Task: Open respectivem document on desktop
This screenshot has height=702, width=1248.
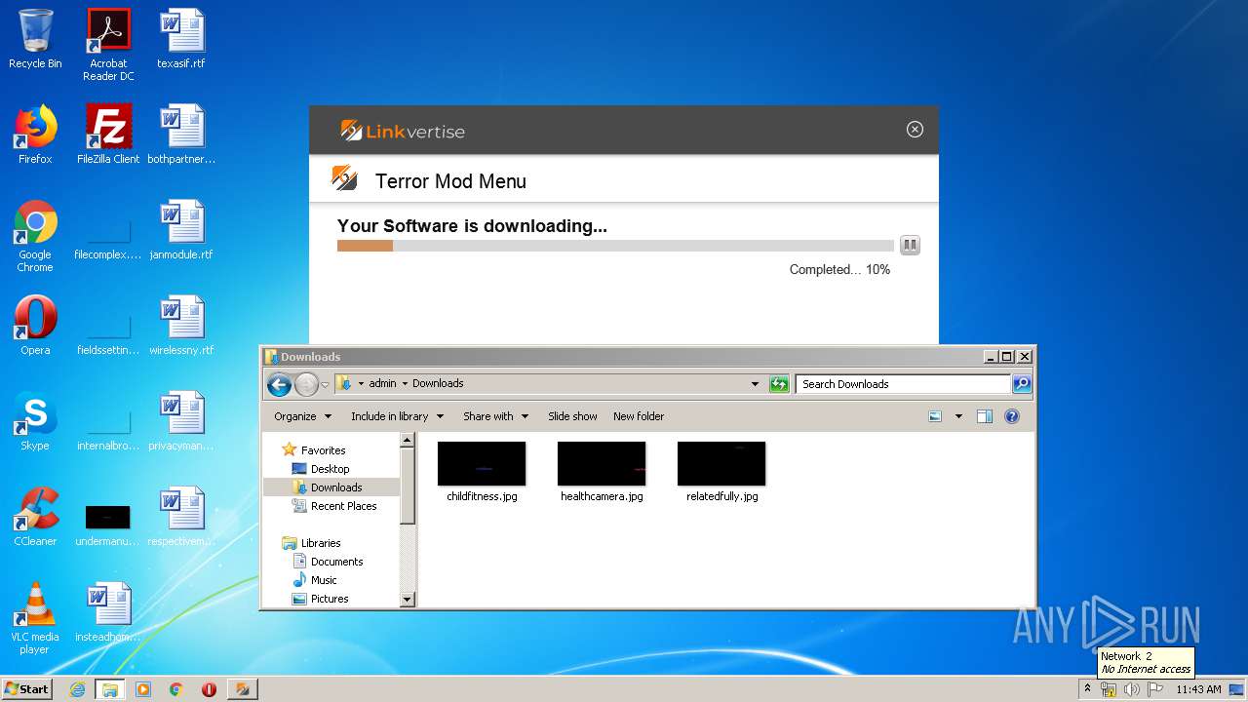Action: [x=181, y=517]
